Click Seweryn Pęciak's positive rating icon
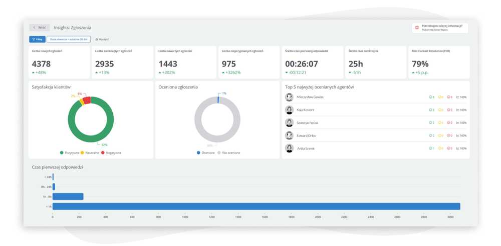Screen dimensions: 501x246 (x=430, y=122)
